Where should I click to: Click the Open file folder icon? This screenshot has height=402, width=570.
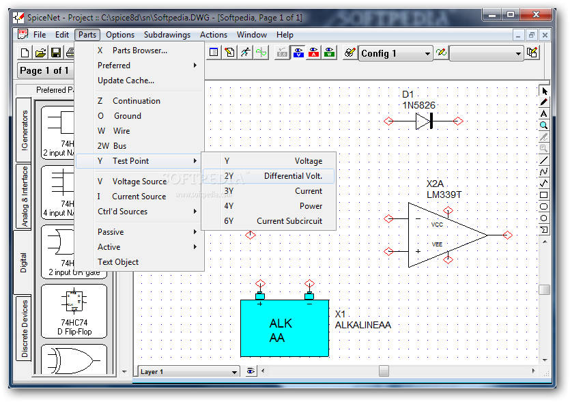tap(40, 53)
